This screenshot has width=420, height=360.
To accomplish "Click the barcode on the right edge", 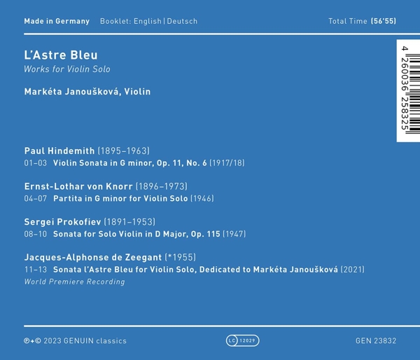I will [407, 90].
